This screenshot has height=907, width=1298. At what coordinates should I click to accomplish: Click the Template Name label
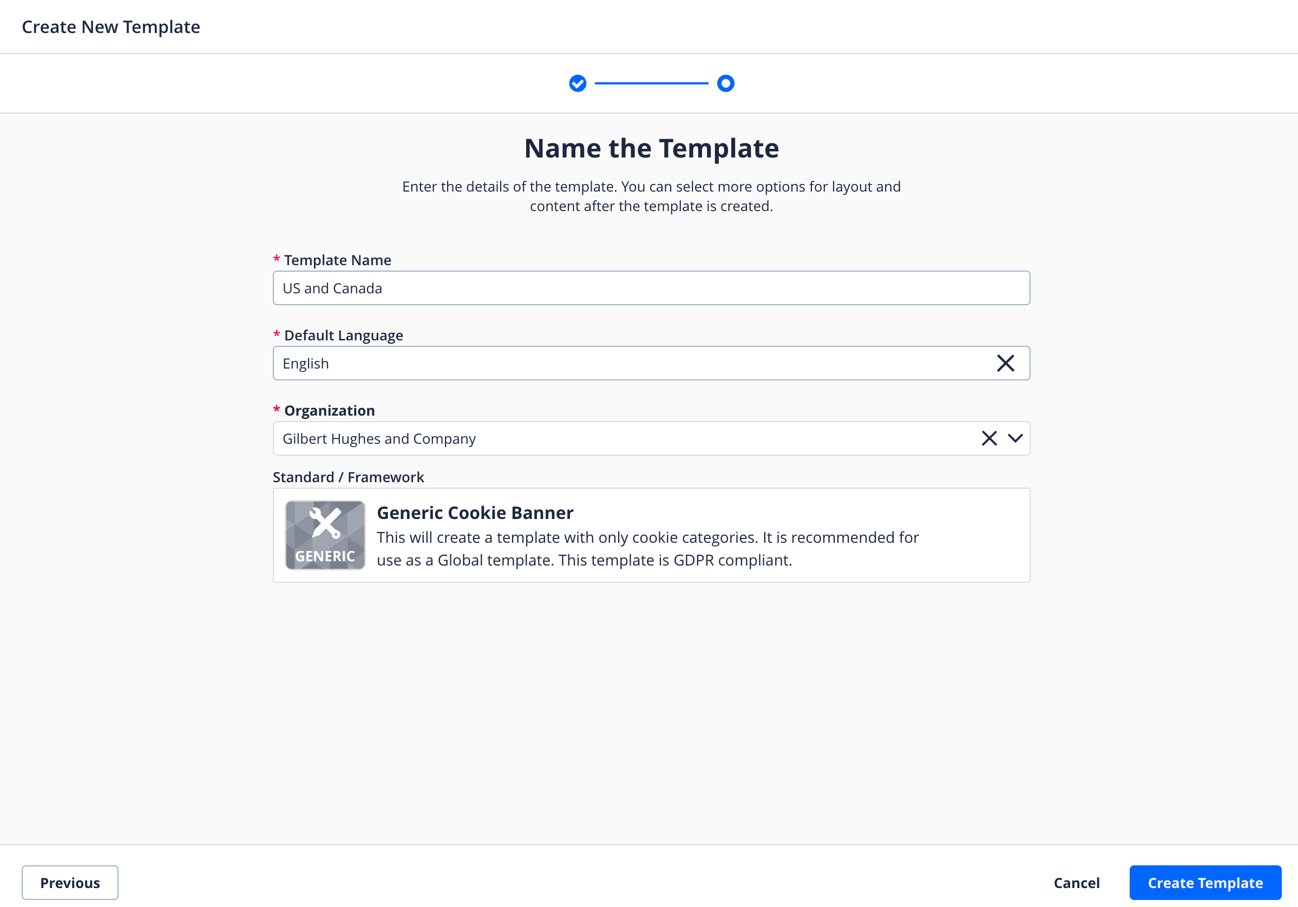337,260
